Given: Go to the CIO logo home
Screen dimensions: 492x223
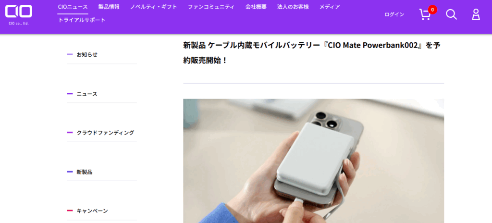Looking at the screenshot, I should click(19, 15).
